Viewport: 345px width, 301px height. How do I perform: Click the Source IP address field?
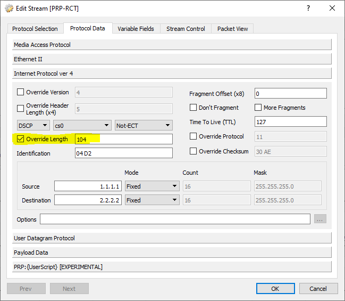[88, 186]
